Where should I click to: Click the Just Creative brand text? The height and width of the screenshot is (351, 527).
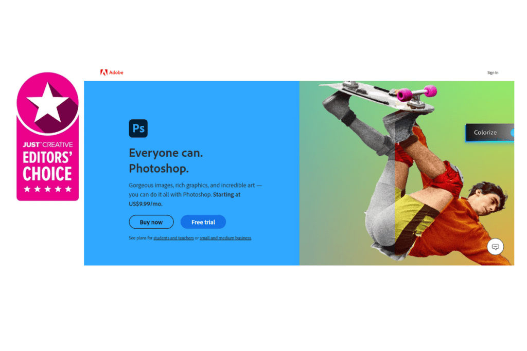click(48, 144)
